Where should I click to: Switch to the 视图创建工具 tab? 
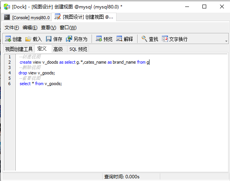point(19,49)
